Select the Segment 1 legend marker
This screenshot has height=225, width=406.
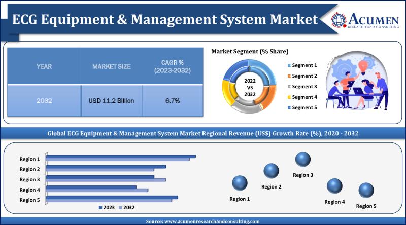point(289,65)
